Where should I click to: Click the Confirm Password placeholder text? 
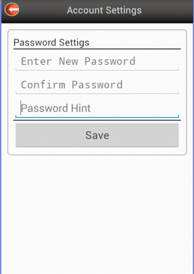72,85
